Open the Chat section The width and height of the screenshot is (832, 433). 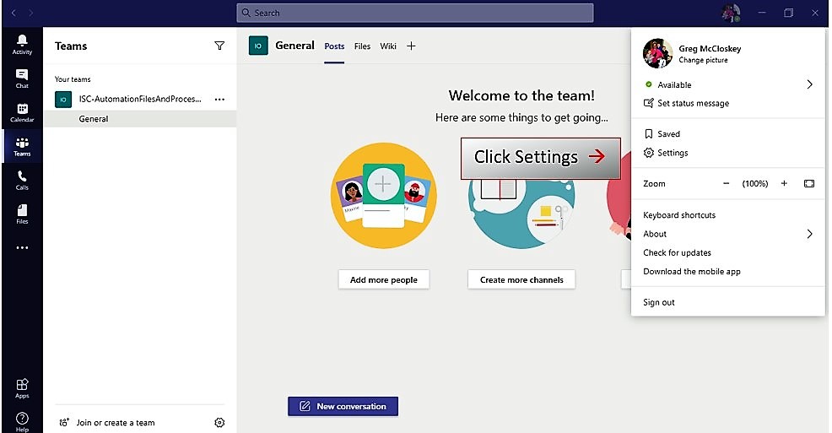tap(22, 78)
